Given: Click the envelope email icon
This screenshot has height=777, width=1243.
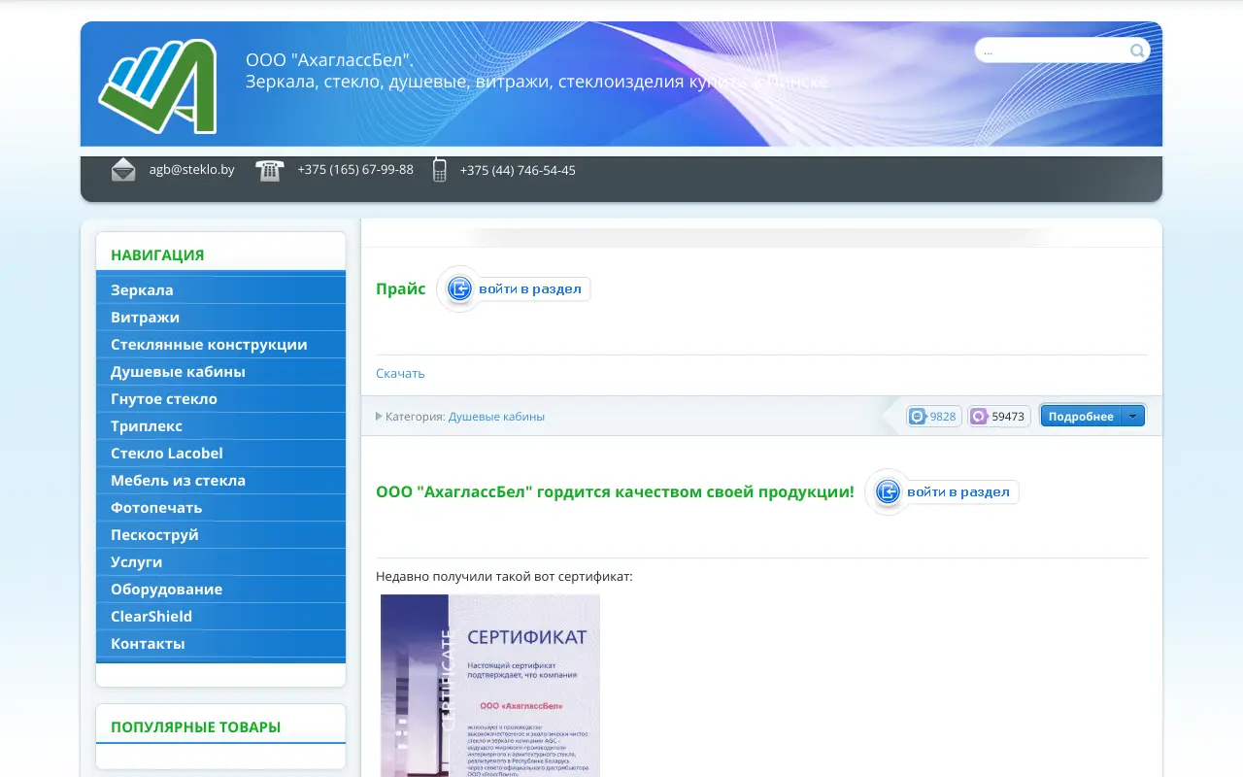Looking at the screenshot, I should coord(123,170).
